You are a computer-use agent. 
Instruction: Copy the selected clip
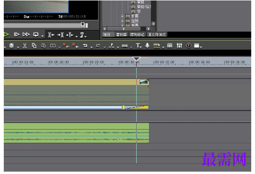point(34,46)
